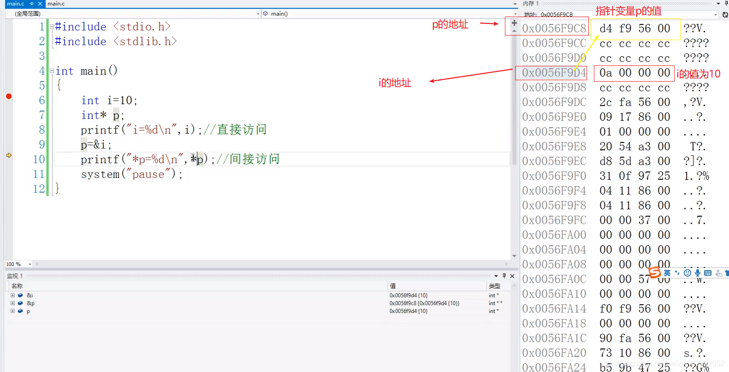Open the 监视 1 window position dropdown
The image size is (729, 372).
tap(496, 276)
